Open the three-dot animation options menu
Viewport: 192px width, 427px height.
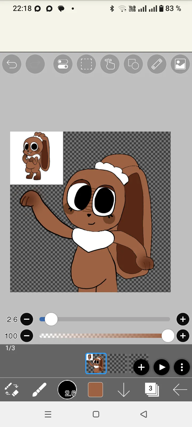pyautogui.click(x=182, y=367)
